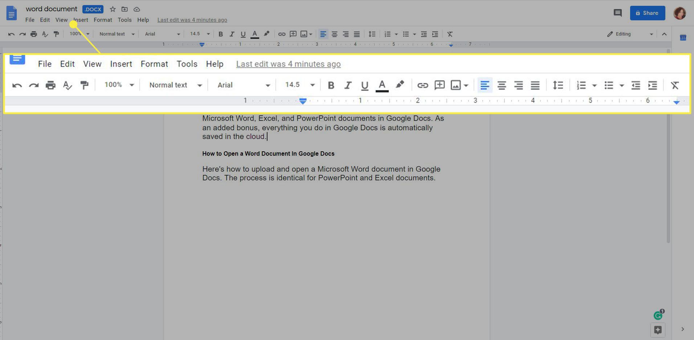This screenshot has width=694, height=340.
Task: Open line spacing in the small top toolbar
Action: coord(372,34)
